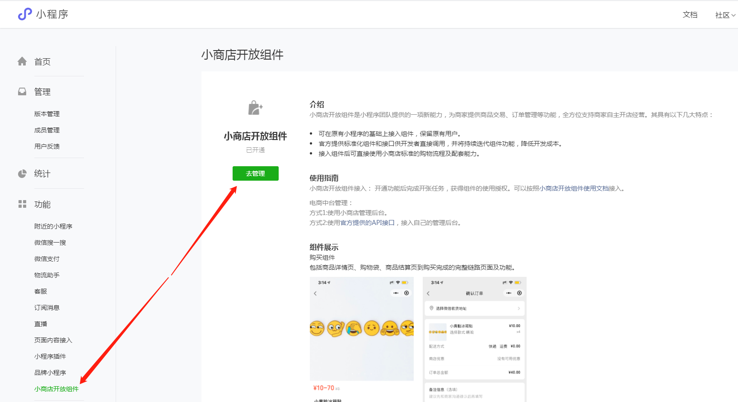Image resolution: width=738 pixels, height=402 pixels.
Task: Open 页面内容接入
Action: [53, 340]
